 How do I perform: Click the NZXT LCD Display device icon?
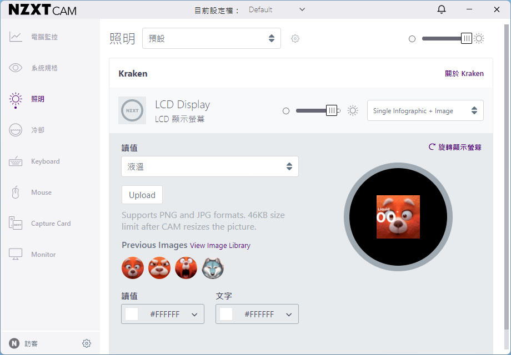[x=132, y=110]
